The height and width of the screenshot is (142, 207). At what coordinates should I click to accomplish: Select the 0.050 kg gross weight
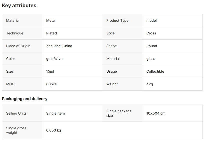click(53, 130)
